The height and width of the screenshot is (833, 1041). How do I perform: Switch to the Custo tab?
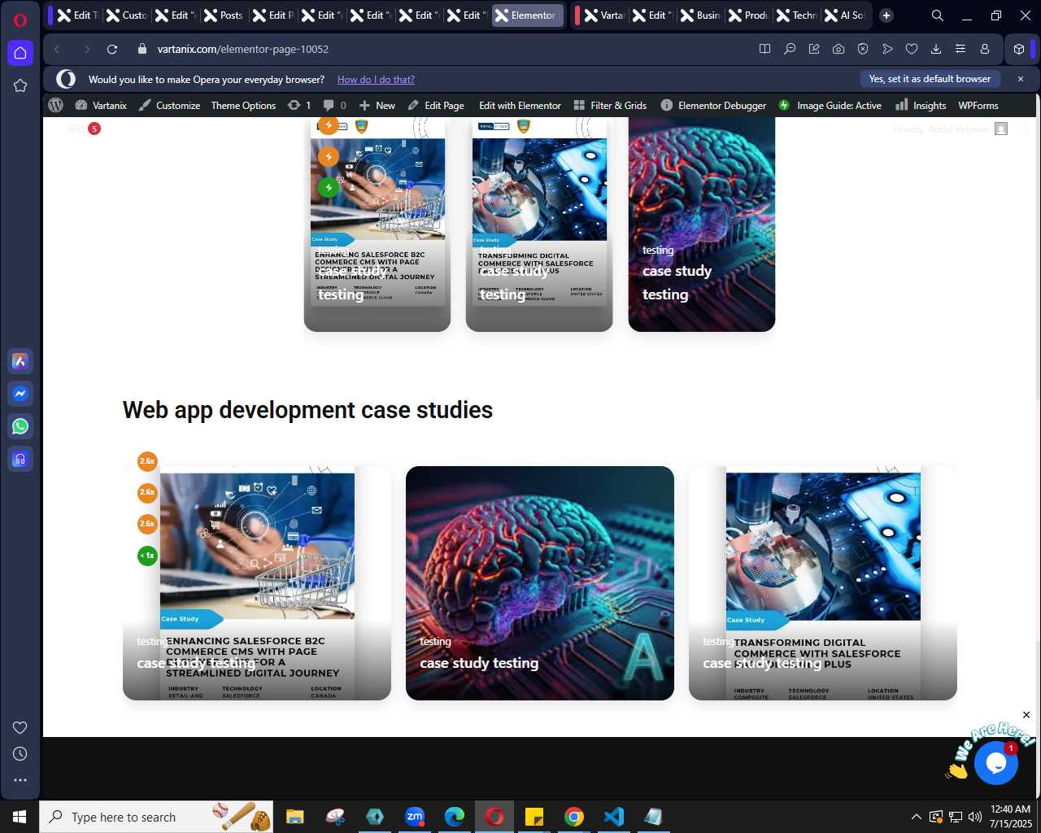(x=126, y=15)
